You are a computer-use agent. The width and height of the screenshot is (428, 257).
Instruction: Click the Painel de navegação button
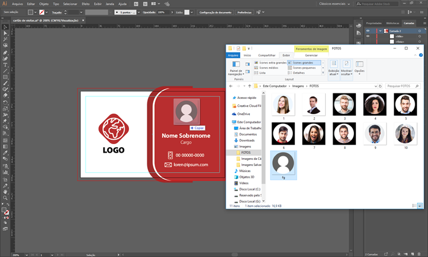(236, 68)
